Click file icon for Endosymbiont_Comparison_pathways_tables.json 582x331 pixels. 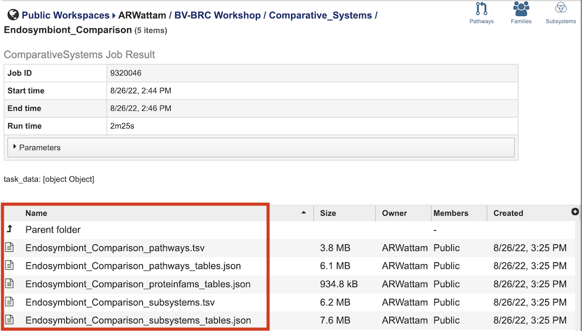[10, 265]
